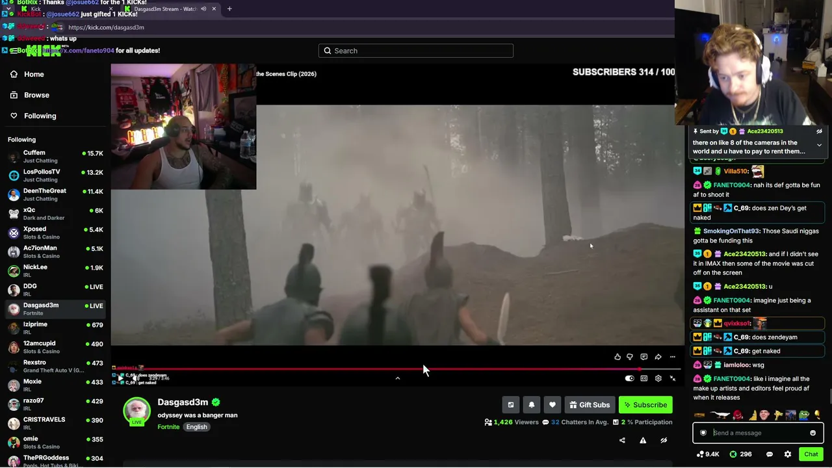
Task: Collapse the video panel with the chevron
Action: click(398, 378)
